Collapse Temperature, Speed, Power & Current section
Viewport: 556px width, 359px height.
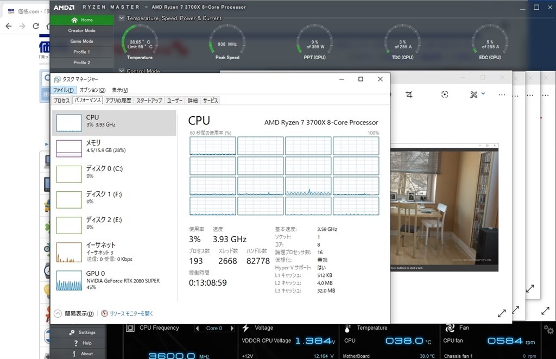click(x=122, y=18)
